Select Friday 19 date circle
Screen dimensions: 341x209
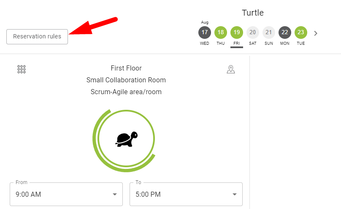(237, 33)
